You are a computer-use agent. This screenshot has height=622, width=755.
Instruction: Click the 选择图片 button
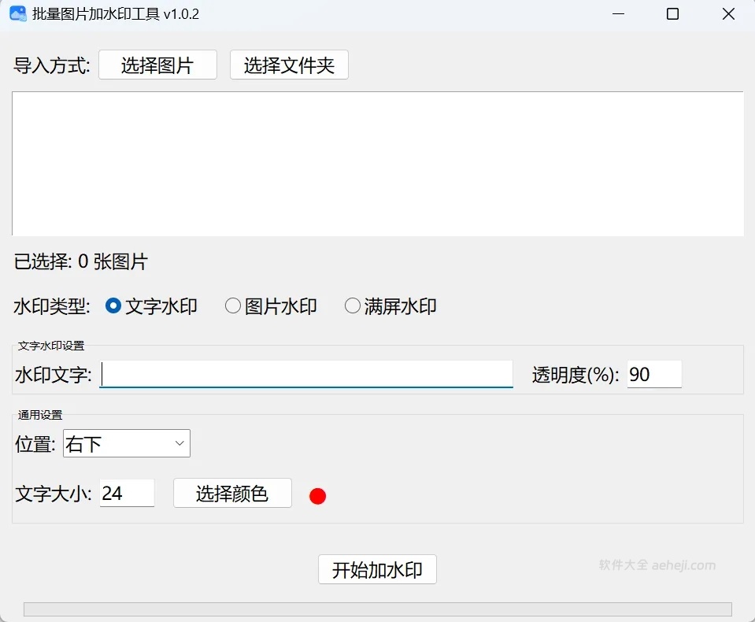[157, 65]
